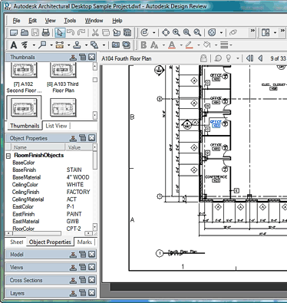Click the Orbit/turntable view icon
The width and height of the screenshot is (287, 303).
[212, 32]
